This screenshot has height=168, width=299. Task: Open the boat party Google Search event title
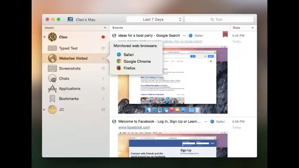point(149,35)
